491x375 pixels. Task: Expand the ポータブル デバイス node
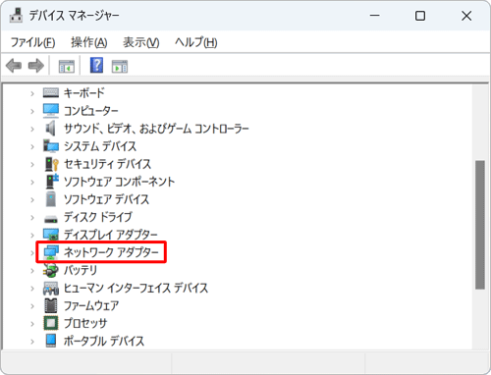click(x=32, y=342)
